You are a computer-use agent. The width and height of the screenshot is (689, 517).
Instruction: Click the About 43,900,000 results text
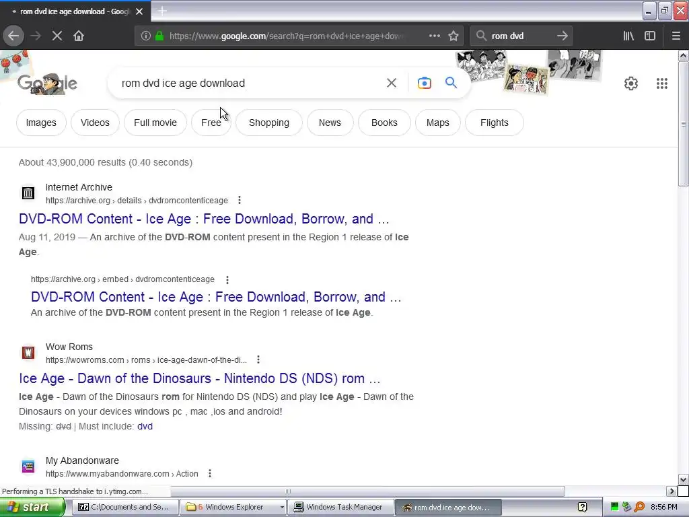[x=106, y=162]
